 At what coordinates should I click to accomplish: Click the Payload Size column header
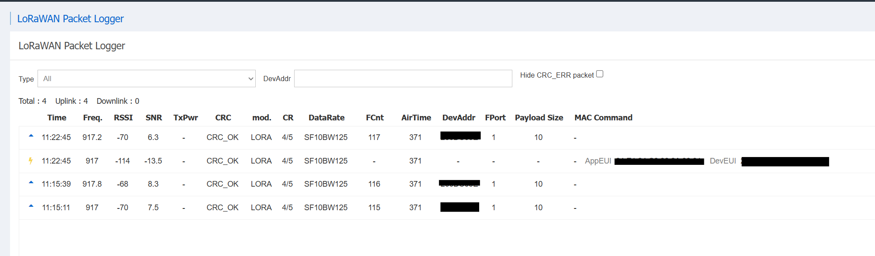[539, 118]
